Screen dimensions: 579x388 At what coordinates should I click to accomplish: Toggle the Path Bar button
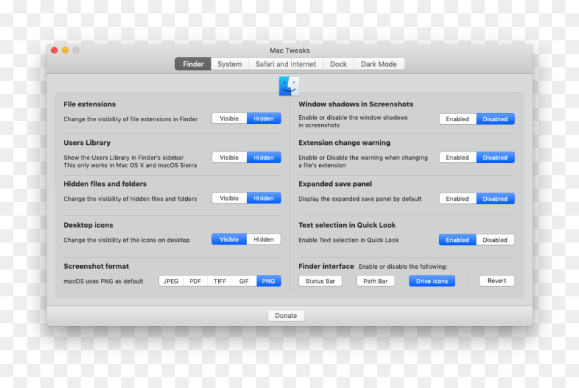(x=376, y=281)
